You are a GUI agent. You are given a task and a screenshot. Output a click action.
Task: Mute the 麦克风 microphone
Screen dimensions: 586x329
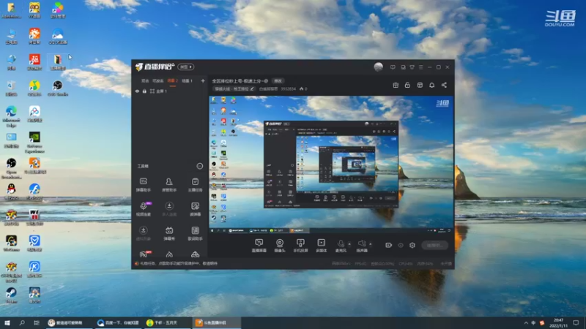pos(341,246)
